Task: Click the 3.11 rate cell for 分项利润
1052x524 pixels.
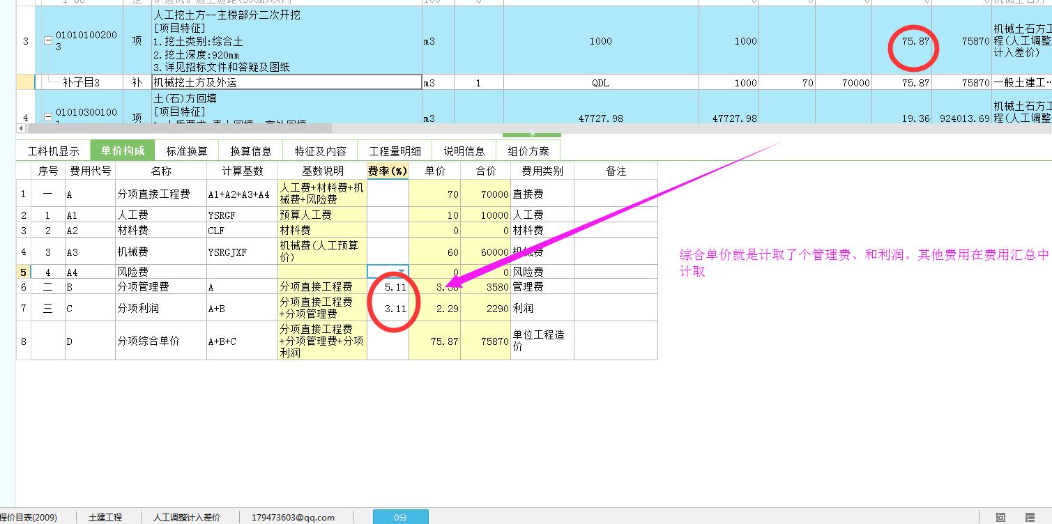Action: 388,308
